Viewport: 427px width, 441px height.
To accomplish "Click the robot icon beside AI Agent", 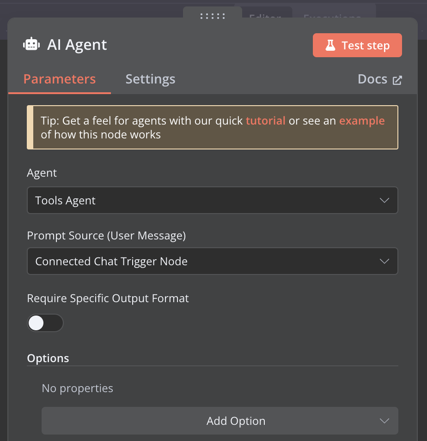I will (31, 45).
